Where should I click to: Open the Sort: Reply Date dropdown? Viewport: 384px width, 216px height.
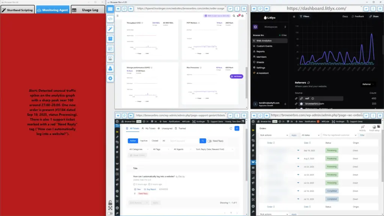click(214, 149)
